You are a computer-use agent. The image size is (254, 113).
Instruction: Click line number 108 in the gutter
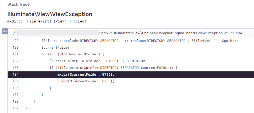[x=16, y=101]
